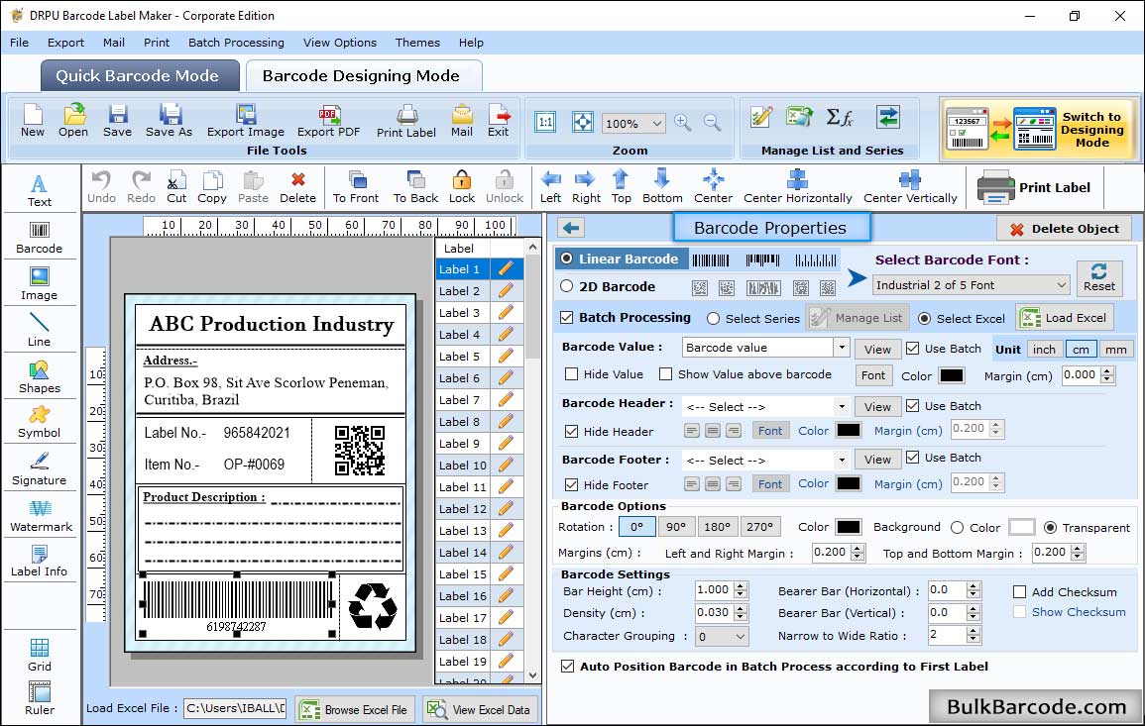Click the To Front arrange tool
Viewport: 1145px width, 726px height.
click(356, 187)
